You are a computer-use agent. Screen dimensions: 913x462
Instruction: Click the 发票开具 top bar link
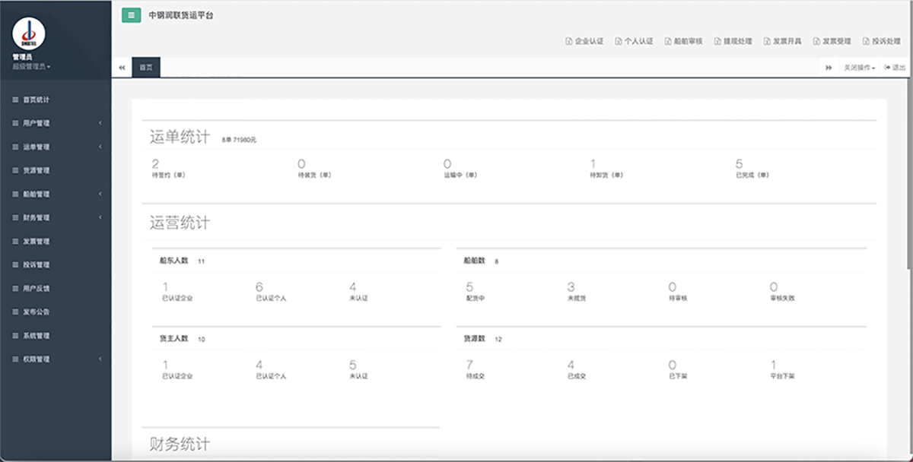[x=783, y=41]
